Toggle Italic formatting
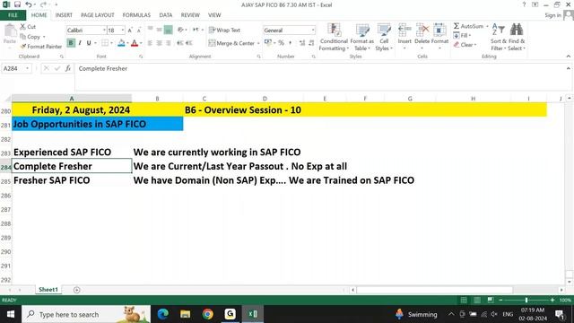This screenshot has width=574, height=323. (80, 43)
